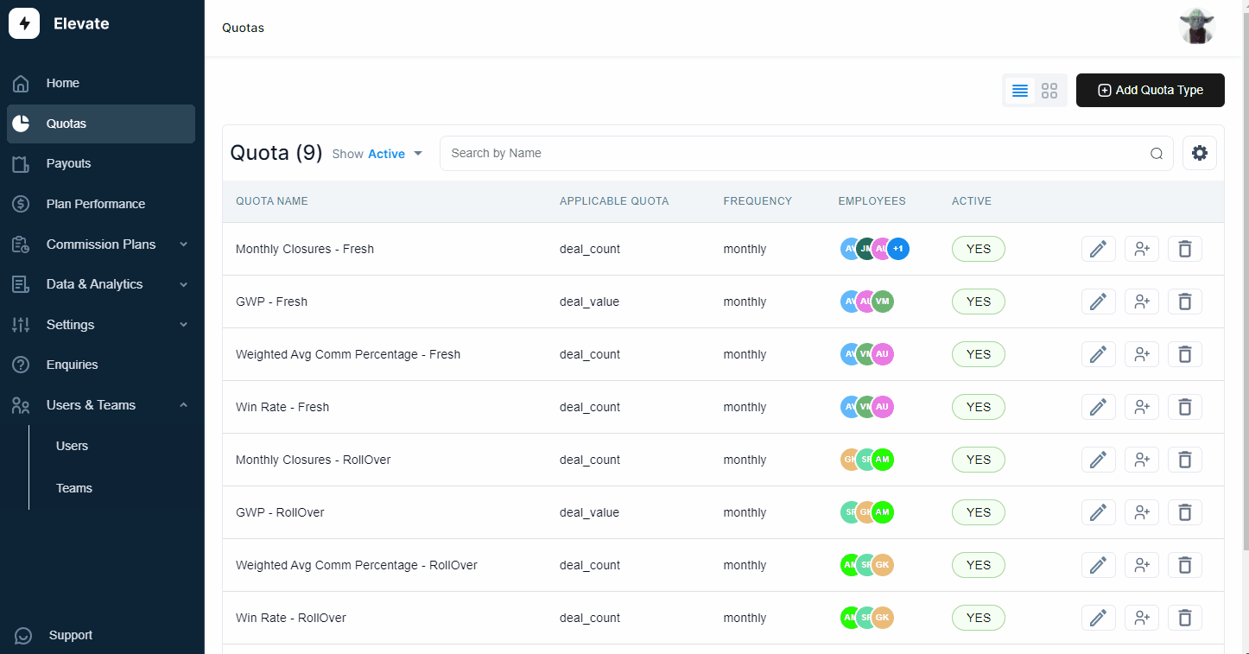Screen dimensions: 1249x654
Task: Edit the Win Rate - RollOver quota
Action: 1099,618
